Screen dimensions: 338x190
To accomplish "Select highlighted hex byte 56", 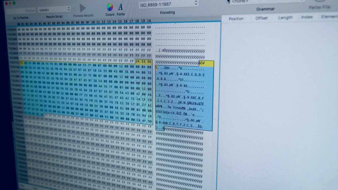I will coord(149,62).
